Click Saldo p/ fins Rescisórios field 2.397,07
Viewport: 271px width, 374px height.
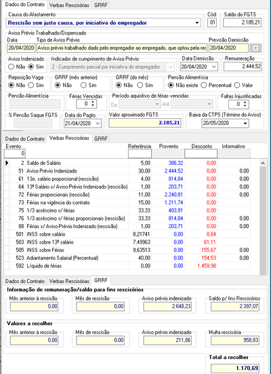click(x=235, y=306)
